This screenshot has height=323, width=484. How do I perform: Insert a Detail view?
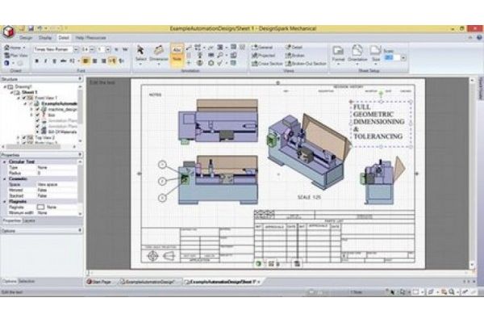294,48
